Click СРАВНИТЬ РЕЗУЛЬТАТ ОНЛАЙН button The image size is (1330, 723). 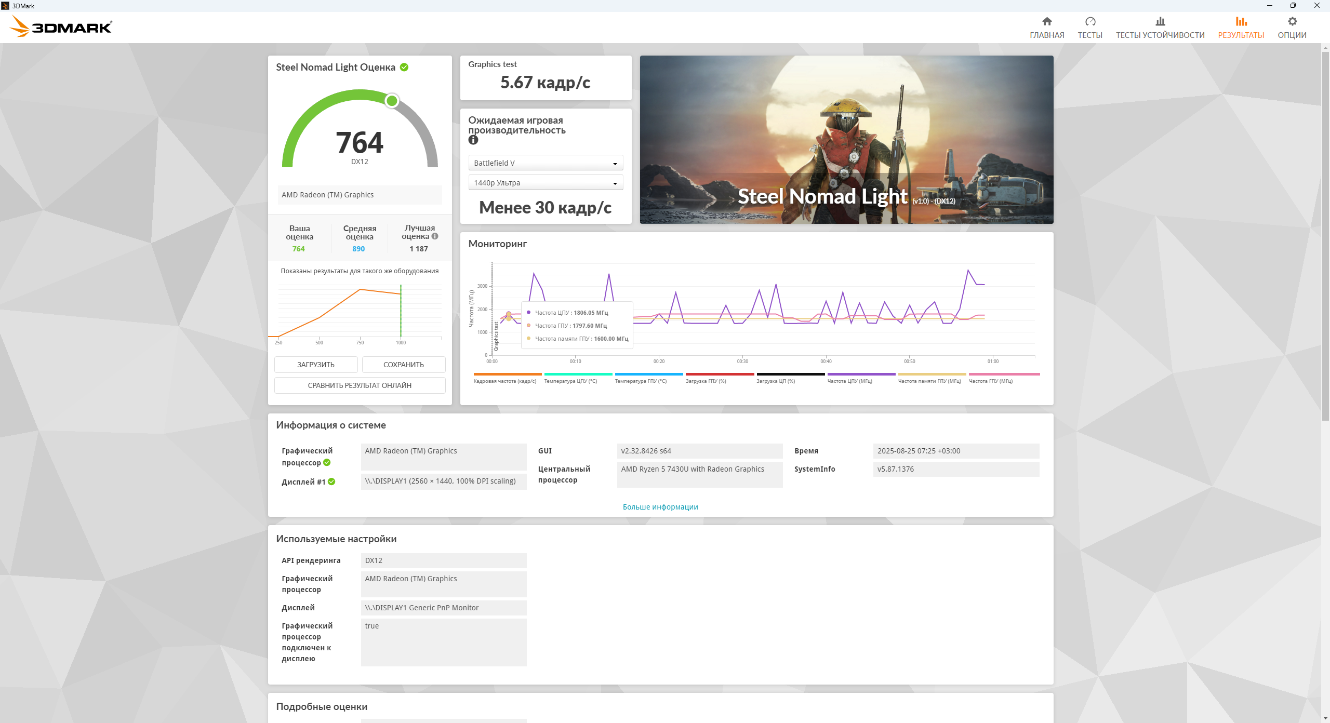[x=360, y=385]
